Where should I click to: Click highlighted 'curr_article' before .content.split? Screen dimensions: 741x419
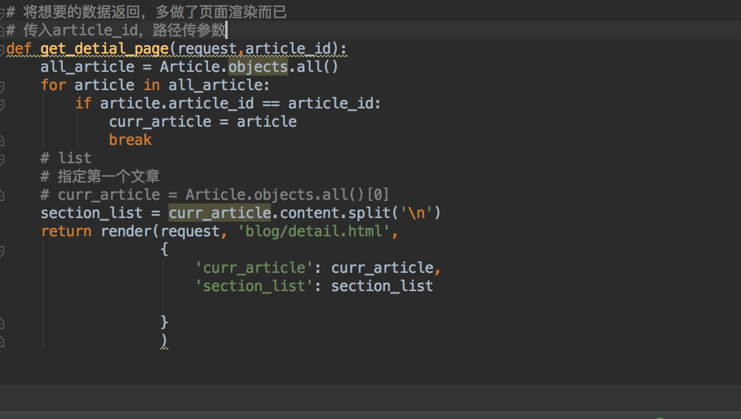point(220,213)
